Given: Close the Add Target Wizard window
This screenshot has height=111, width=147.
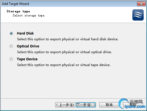Looking at the screenshot, I should coord(141,4).
